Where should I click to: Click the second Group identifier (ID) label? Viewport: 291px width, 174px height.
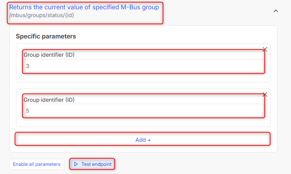[x=49, y=100]
